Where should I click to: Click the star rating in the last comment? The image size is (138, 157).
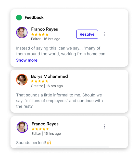point(40,129)
